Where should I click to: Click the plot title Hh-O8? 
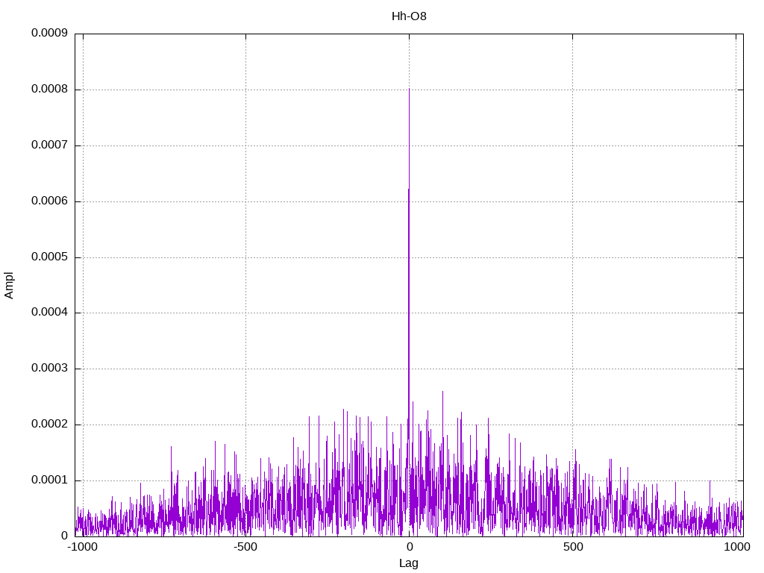[x=409, y=16]
